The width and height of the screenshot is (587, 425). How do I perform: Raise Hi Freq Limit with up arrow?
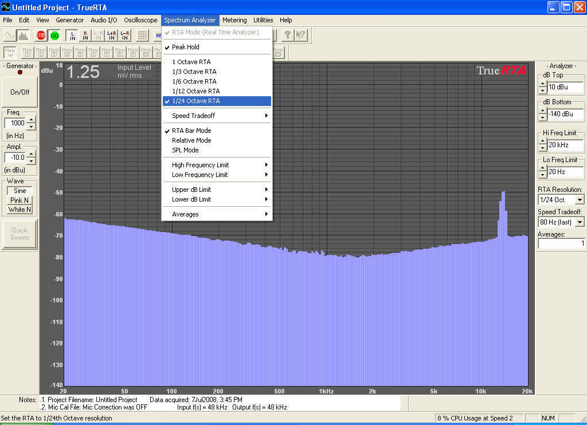coord(543,142)
